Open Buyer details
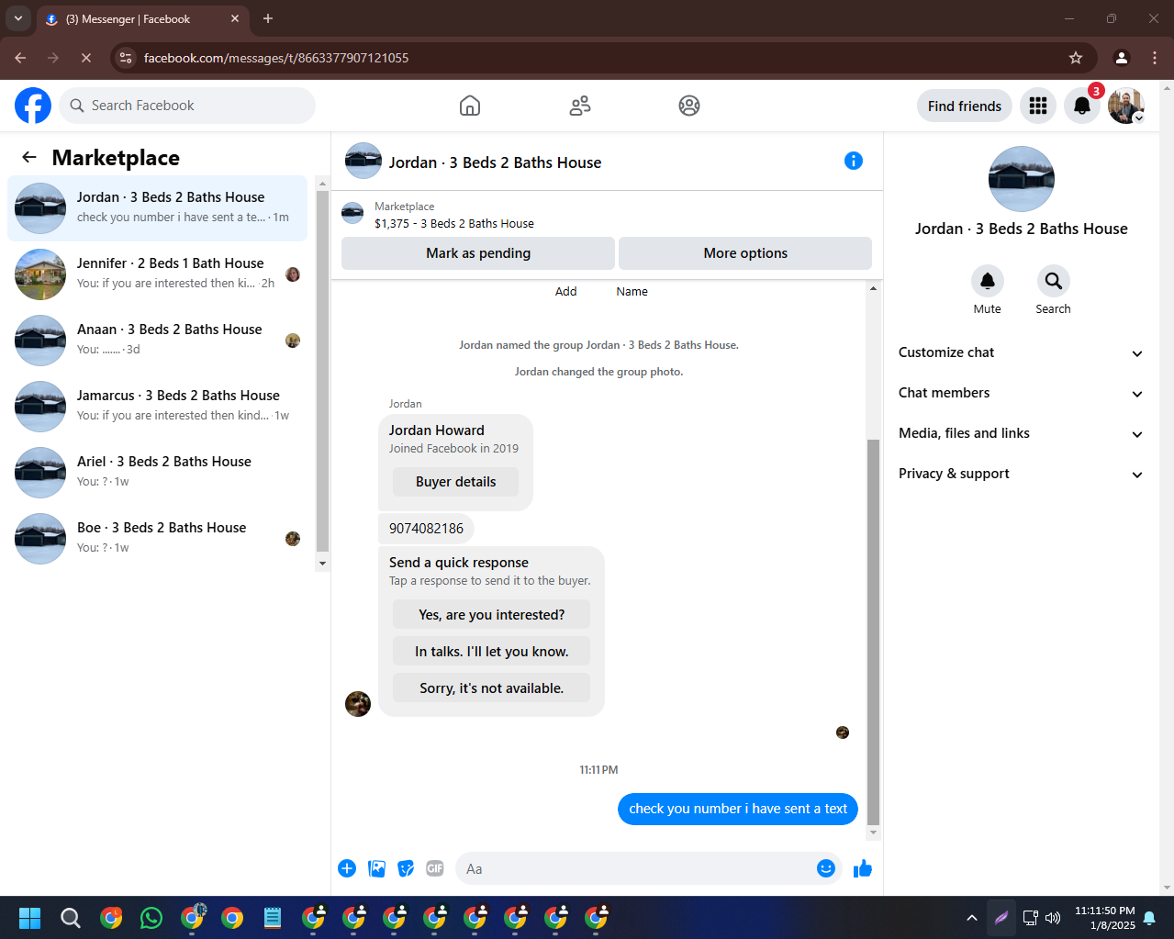This screenshot has width=1174, height=939. pyautogui.click(x=455, y=482)
